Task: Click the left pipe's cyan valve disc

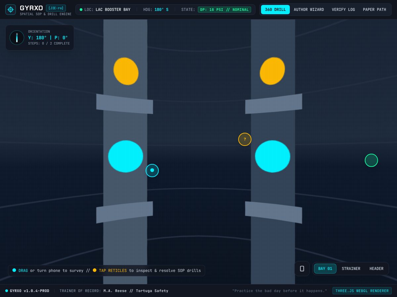Action: (126, 156)
